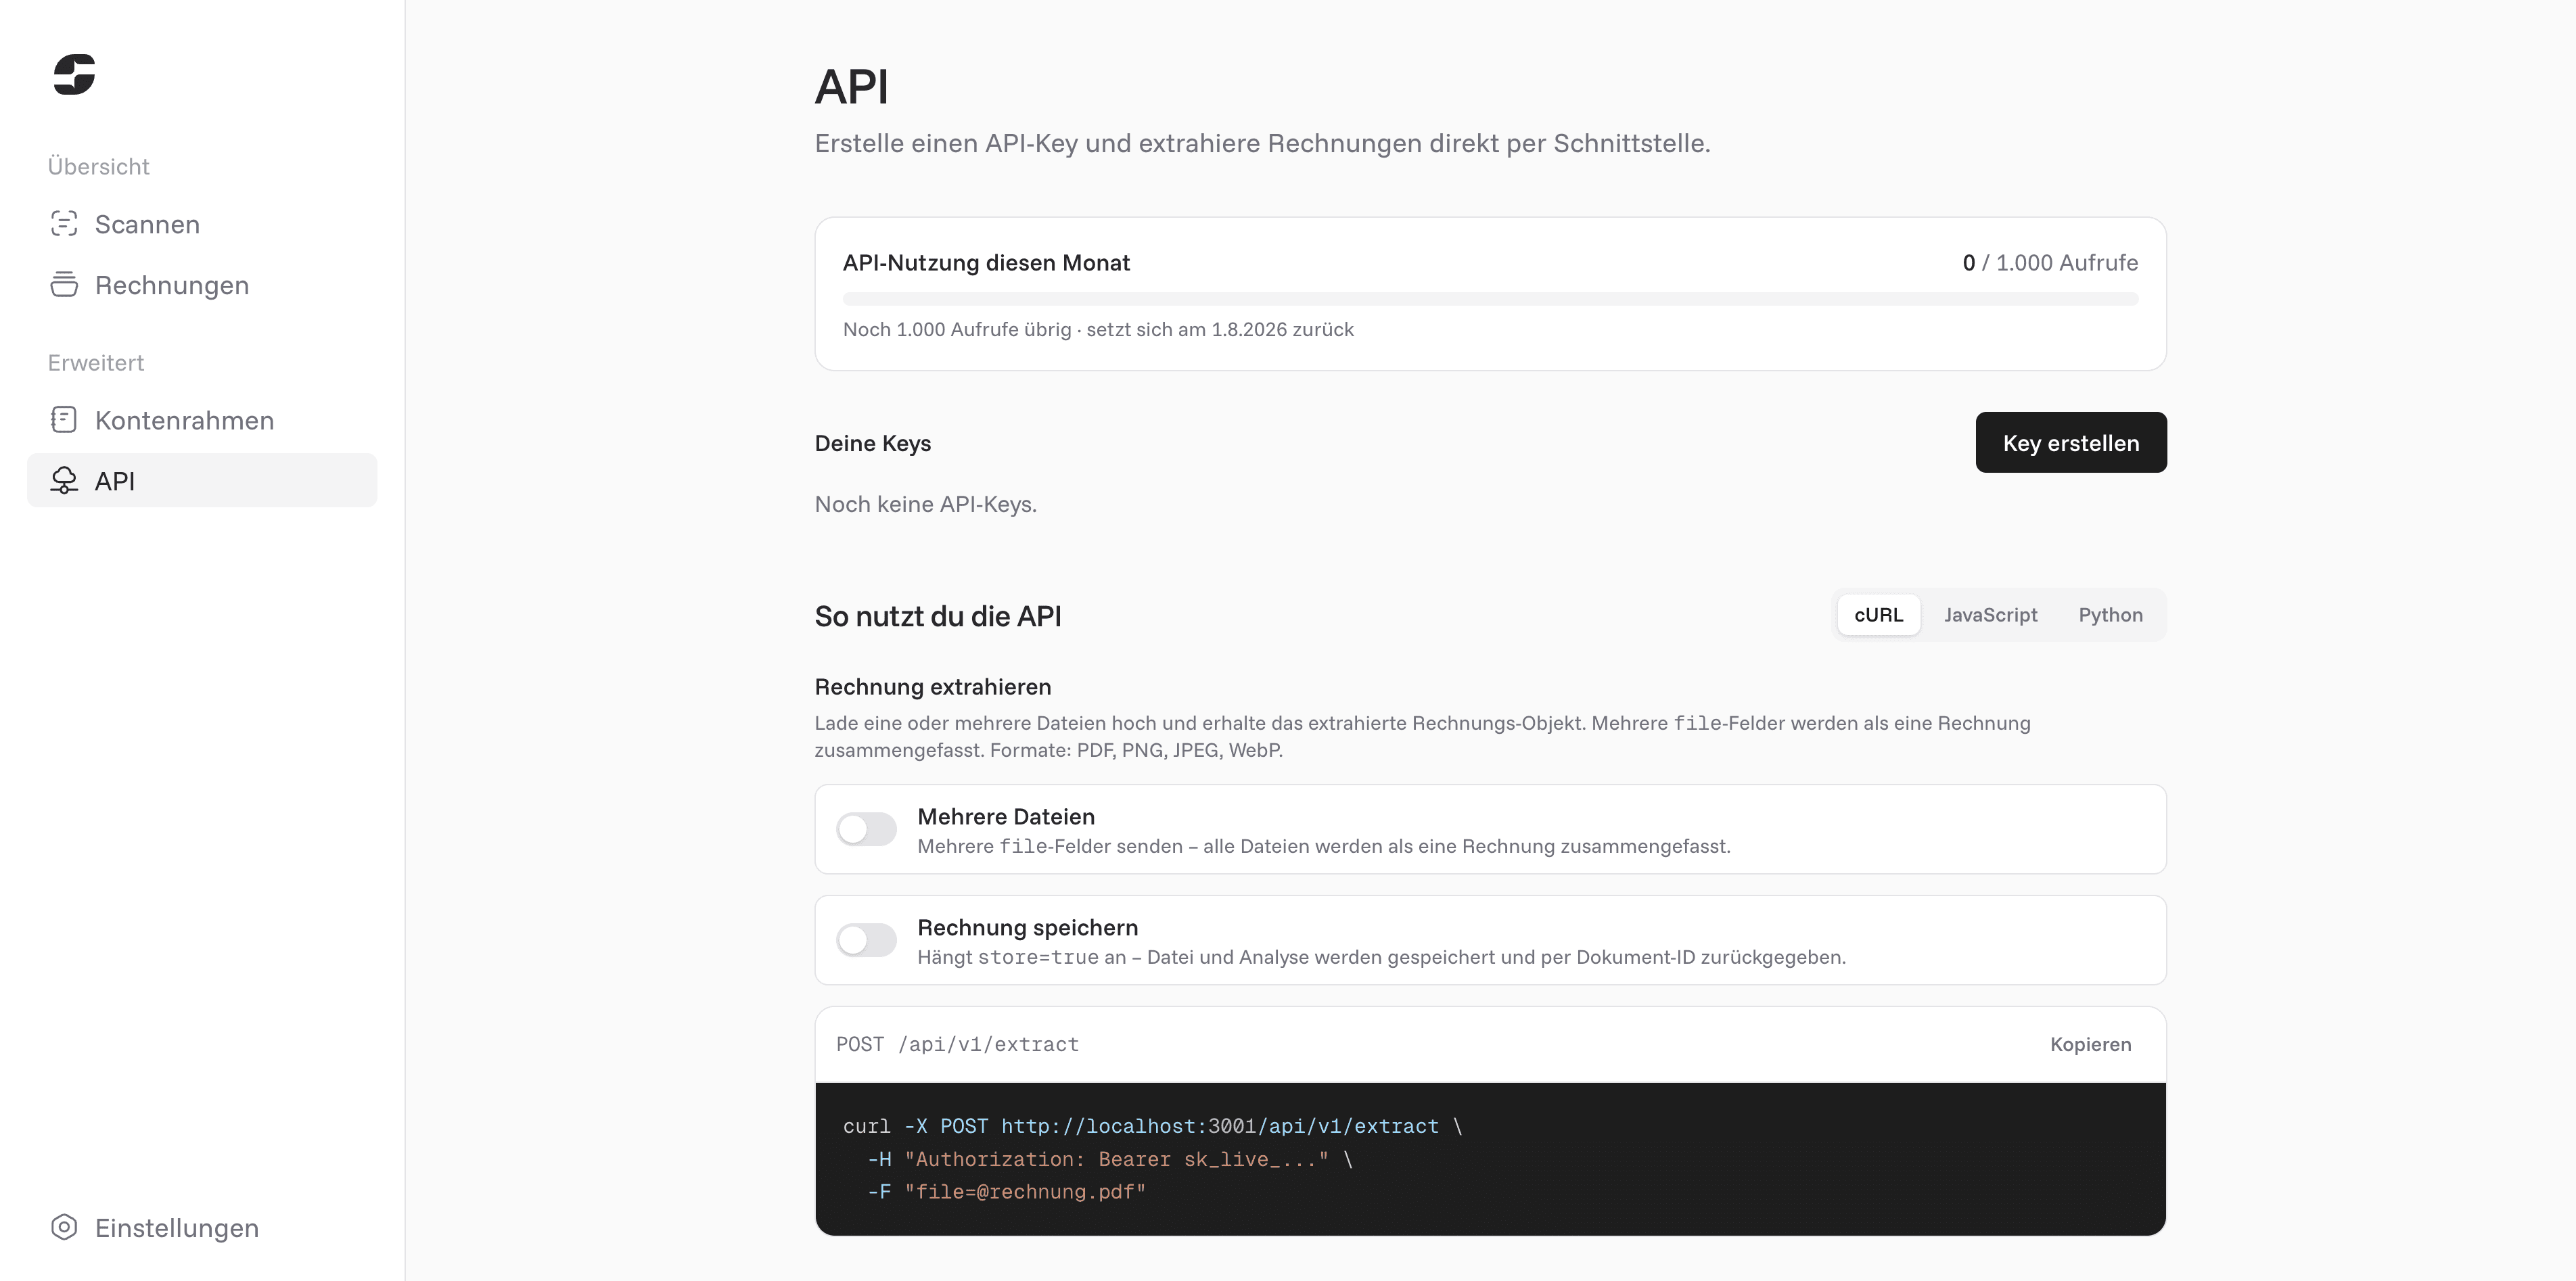2576x1281 pixels.
Task: Switch code example to JavaScript
Action: 1990,615
